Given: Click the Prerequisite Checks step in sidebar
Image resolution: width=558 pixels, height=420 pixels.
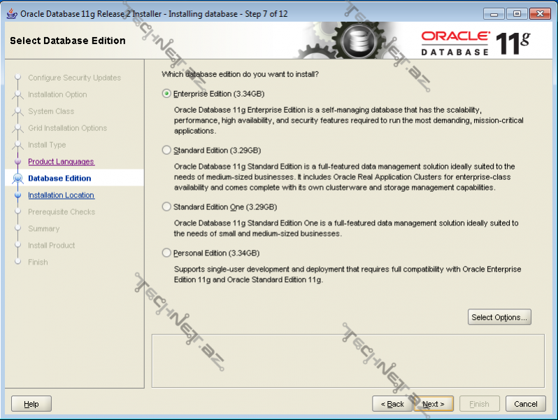Looking at the screenshot, I should pos(62,212).
